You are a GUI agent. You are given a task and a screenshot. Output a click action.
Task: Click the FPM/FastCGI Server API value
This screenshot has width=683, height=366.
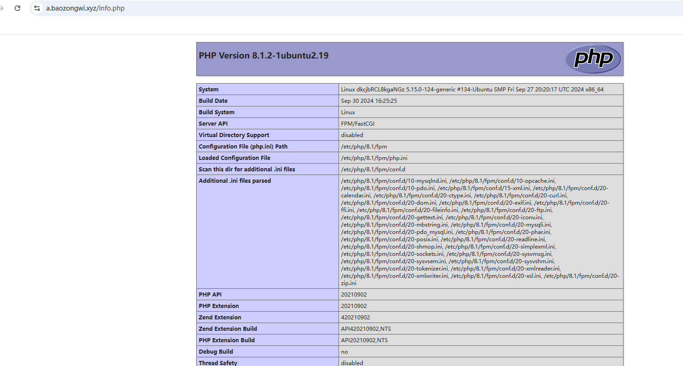[358, 124]
